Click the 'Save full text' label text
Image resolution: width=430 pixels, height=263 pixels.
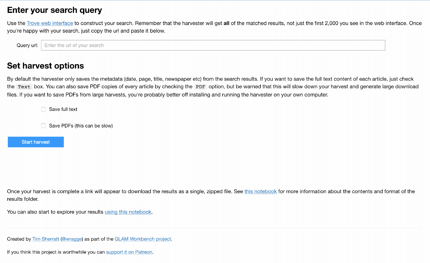pyautogui.click(x=63, y=109)
